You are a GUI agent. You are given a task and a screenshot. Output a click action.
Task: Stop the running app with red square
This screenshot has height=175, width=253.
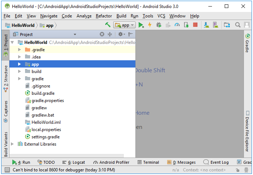(195, 25)
